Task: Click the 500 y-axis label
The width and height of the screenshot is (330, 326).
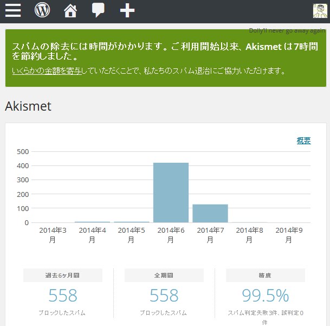Action: tap(23, 151)
